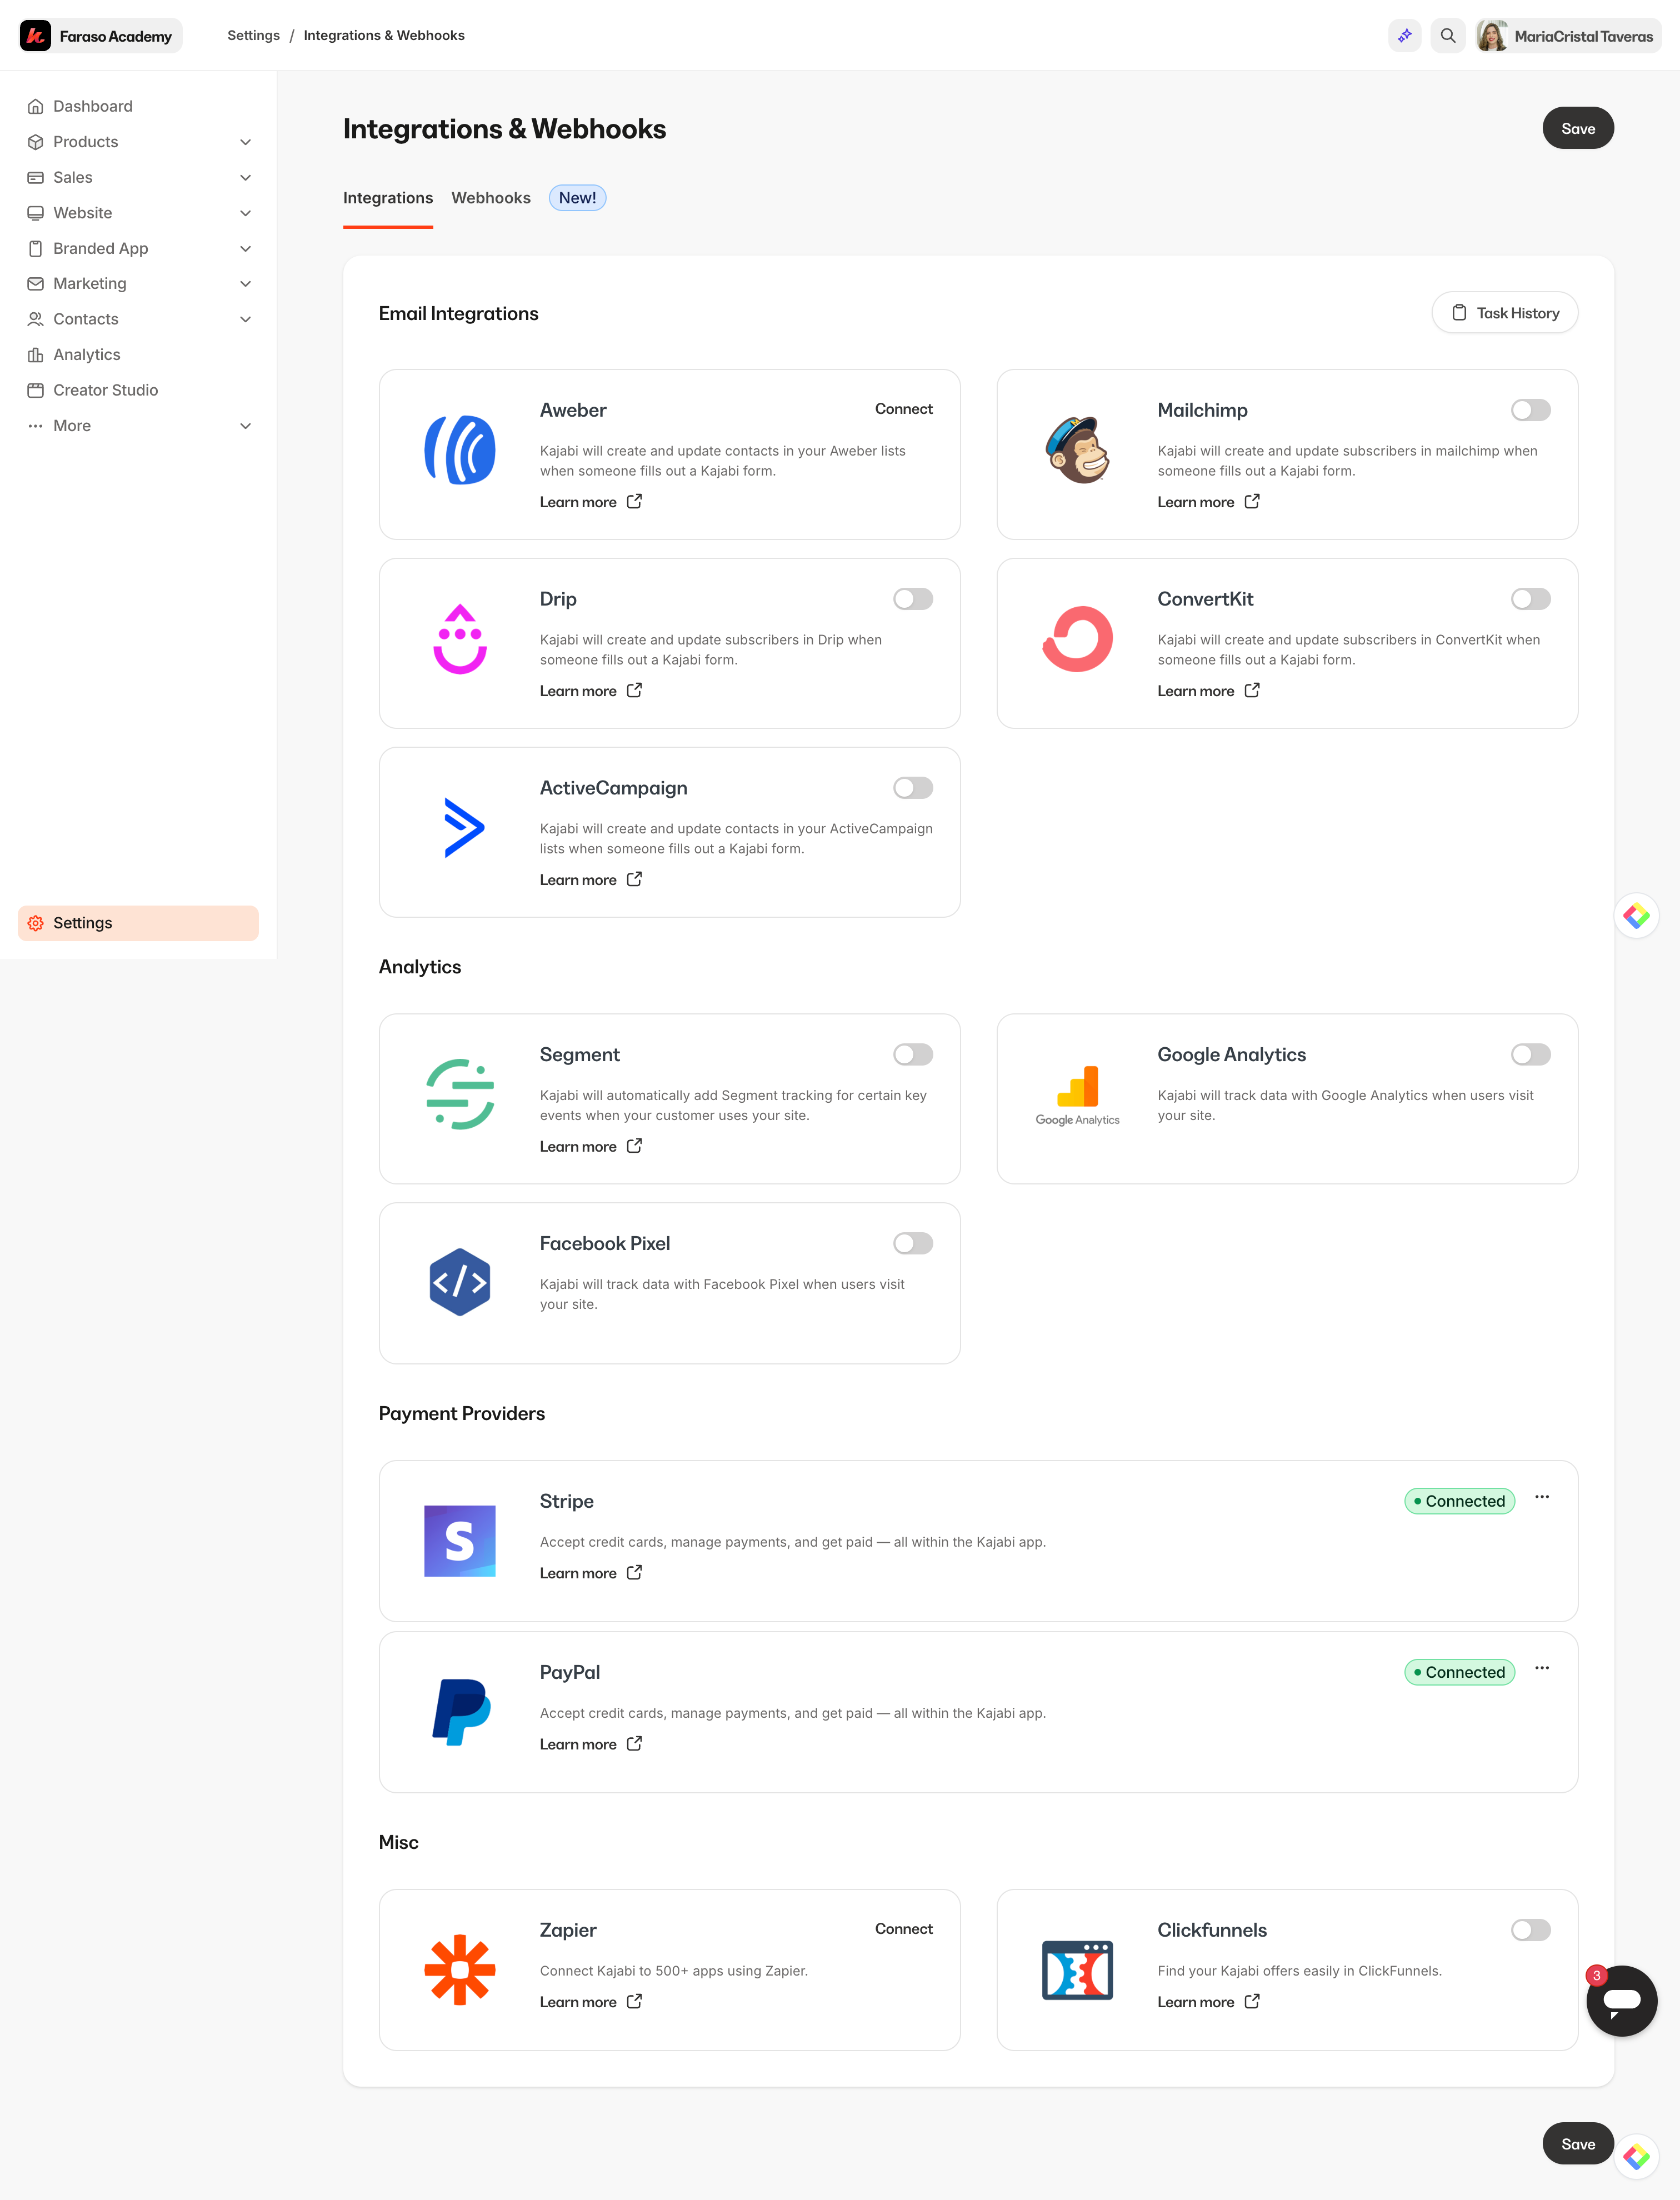The width and height of the screenshot is (1680, 2200).
Task: Open Analytics in the sidebar
Action: tap(86, 355)
